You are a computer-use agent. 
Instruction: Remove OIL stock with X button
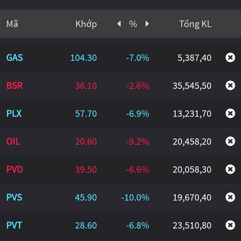point(230,141)
